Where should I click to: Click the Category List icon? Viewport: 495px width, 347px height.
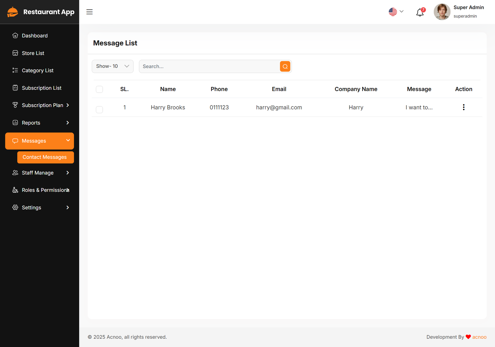click(x=15, y=71)
